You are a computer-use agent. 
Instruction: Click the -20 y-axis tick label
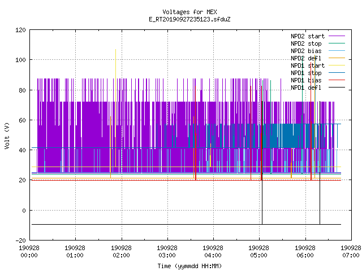point(20,241)
